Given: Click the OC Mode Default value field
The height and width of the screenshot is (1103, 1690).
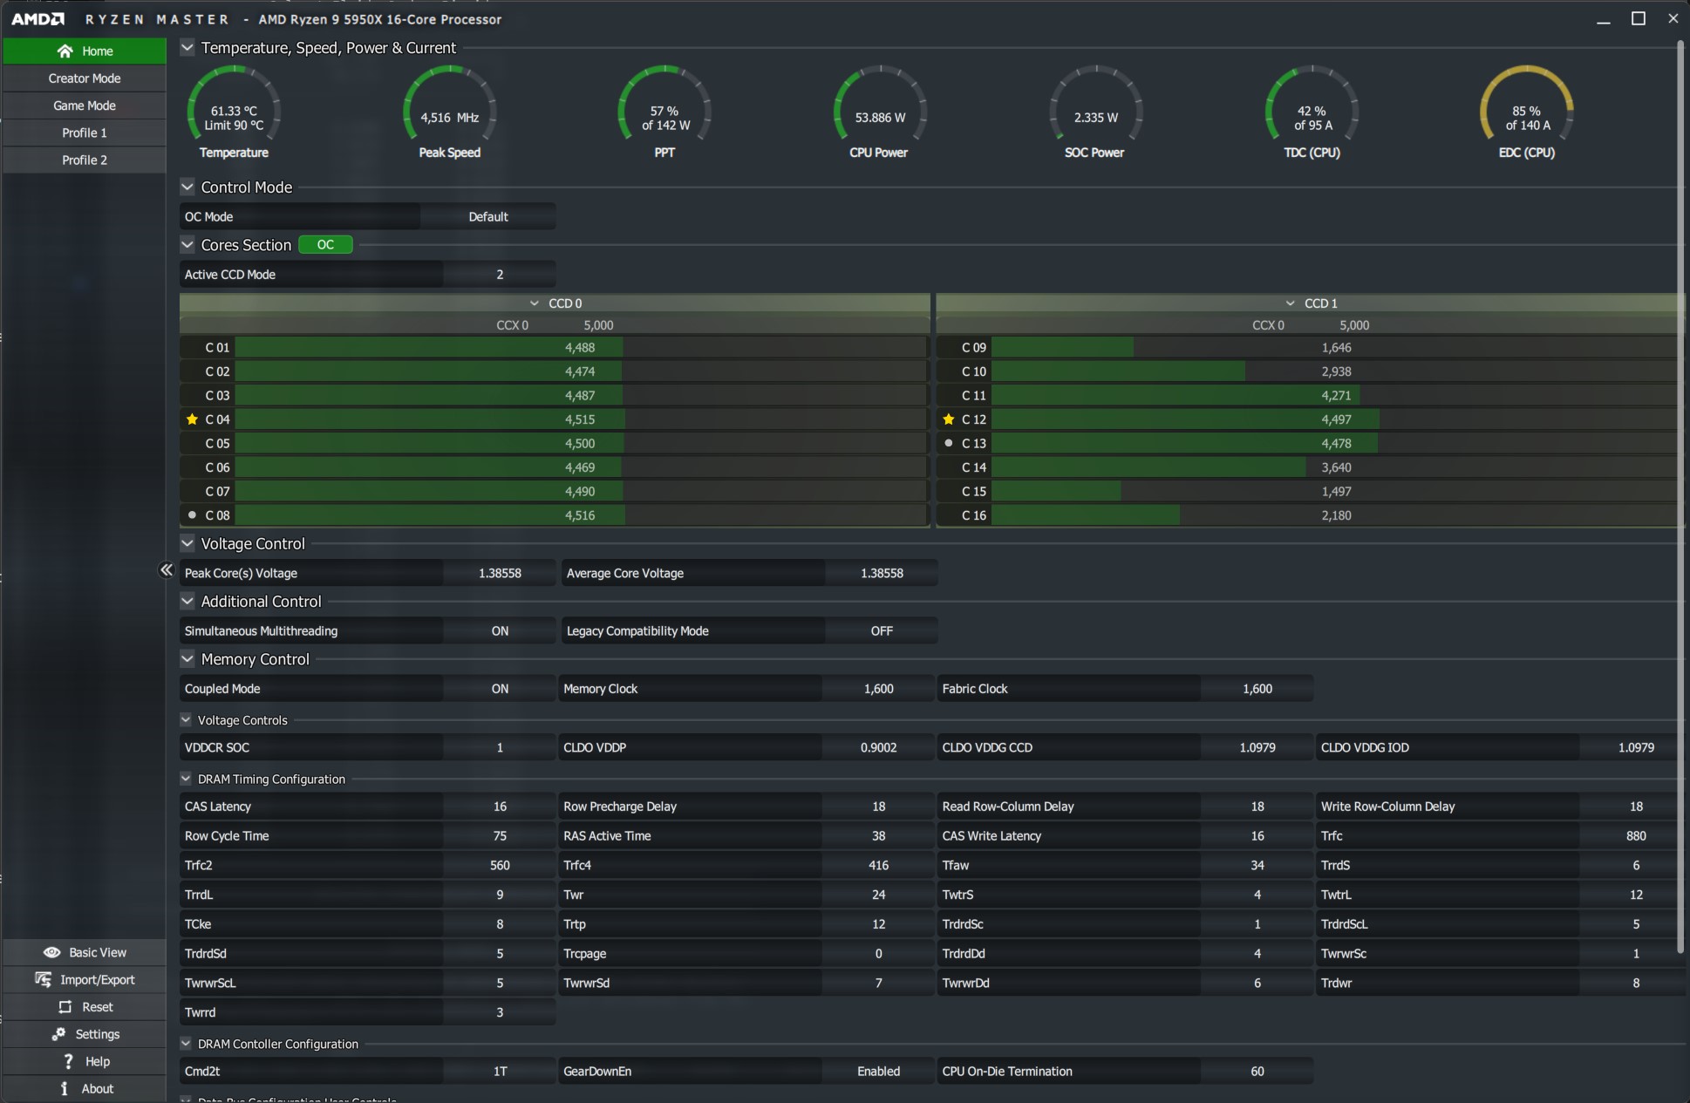Looking at the screenshot, I should click(x=488, y=216).
